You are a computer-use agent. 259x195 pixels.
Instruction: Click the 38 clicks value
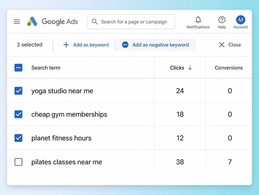pos(180,162)
